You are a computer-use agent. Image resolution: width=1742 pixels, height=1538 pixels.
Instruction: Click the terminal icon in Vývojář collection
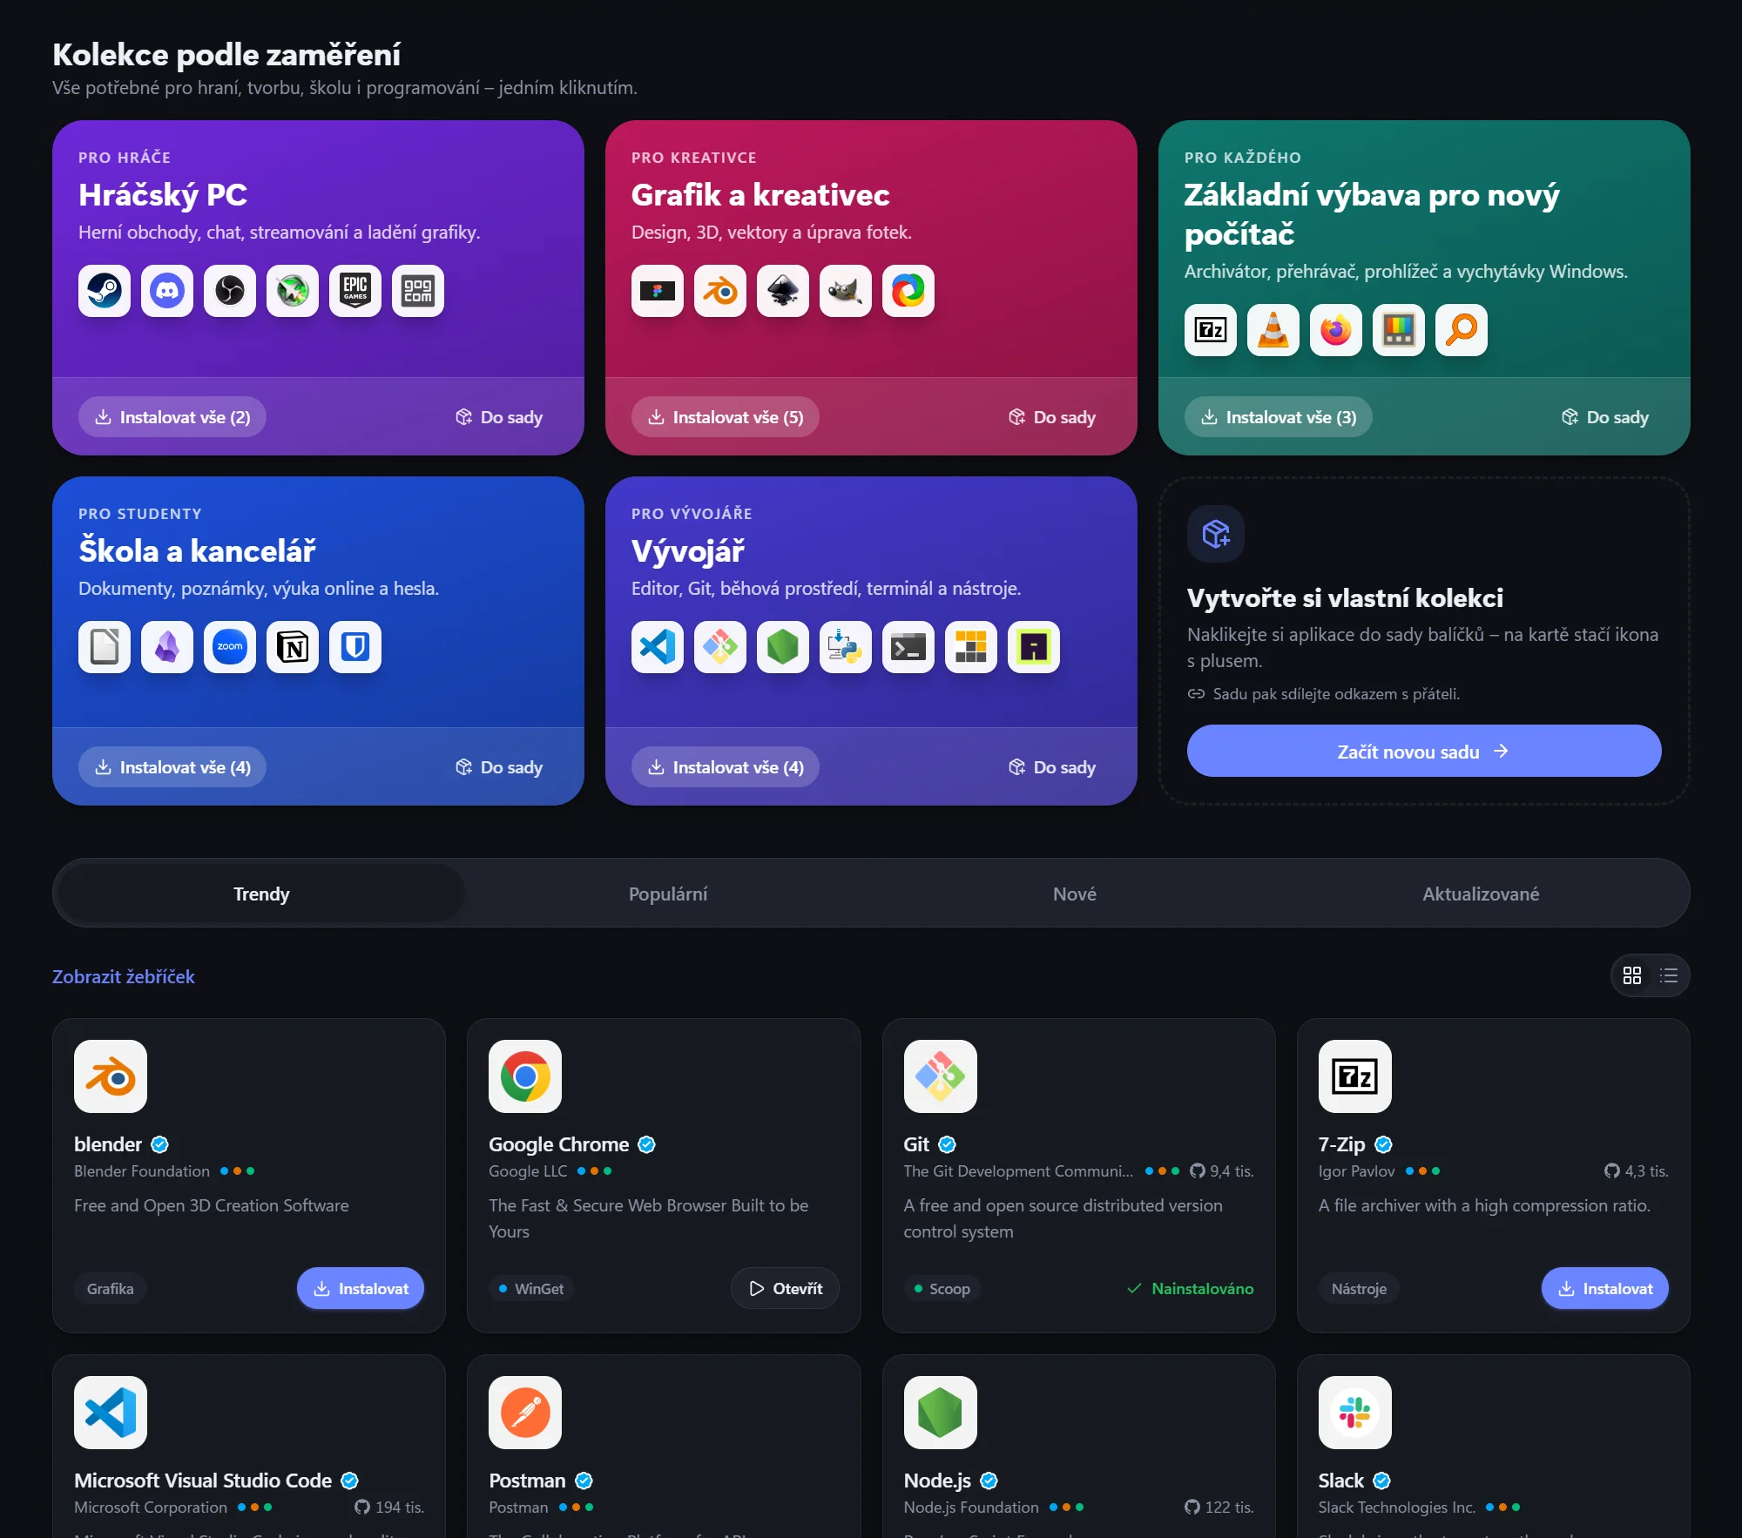click(908, 647)
